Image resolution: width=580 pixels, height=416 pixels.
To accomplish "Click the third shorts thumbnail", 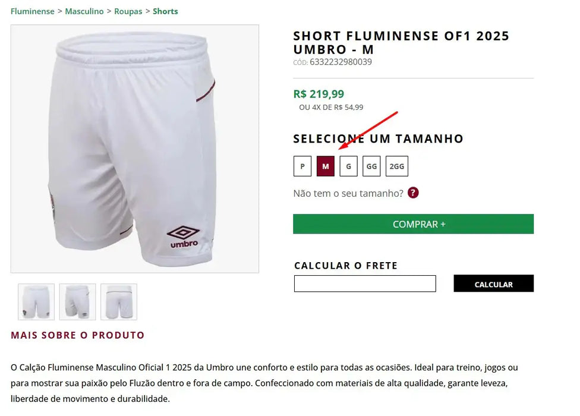I will pyautogui.click(x=119, y=301).
